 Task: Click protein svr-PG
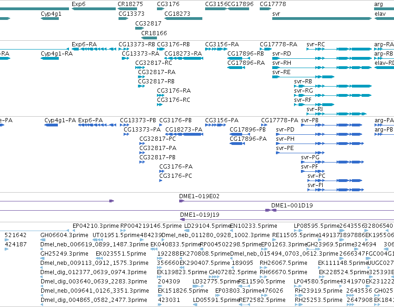tap(332, 162)
